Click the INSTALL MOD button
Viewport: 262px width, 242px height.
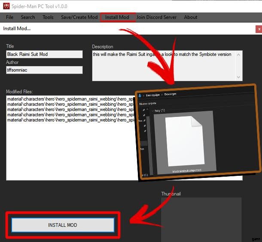[x=63, y=225]
